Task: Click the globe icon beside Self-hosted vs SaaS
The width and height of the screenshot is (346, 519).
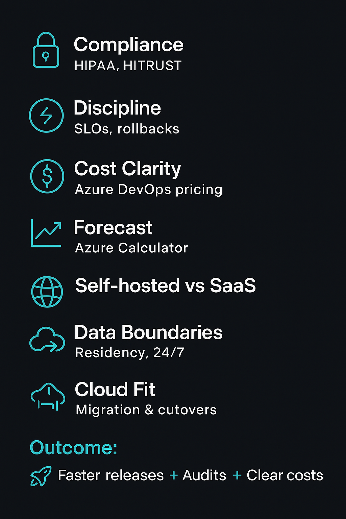Action: pos(47,292)
